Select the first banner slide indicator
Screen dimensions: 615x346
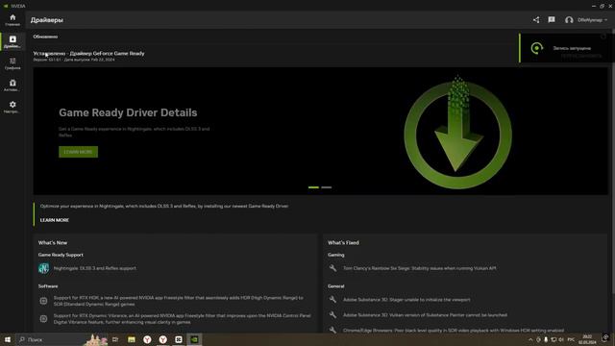coord(313,187)
